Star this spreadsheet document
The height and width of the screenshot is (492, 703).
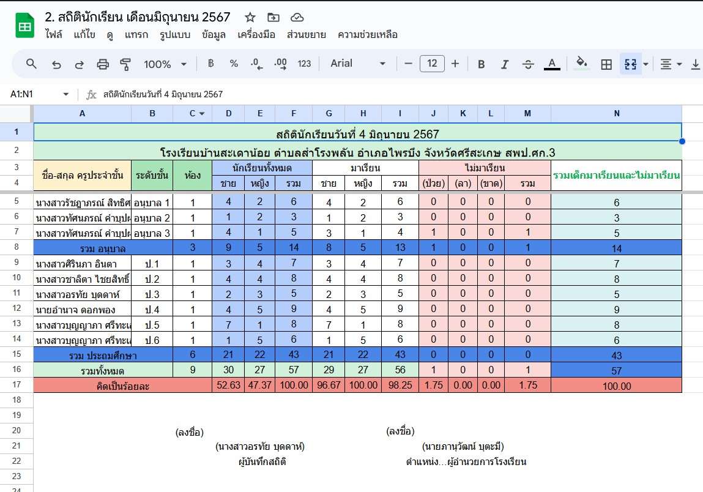[250, 18]
